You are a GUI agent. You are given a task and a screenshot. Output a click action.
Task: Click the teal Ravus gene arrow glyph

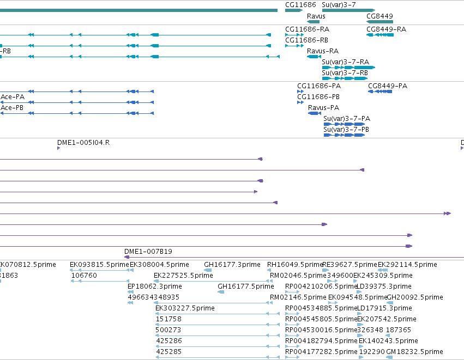click(x=314, y=22)
